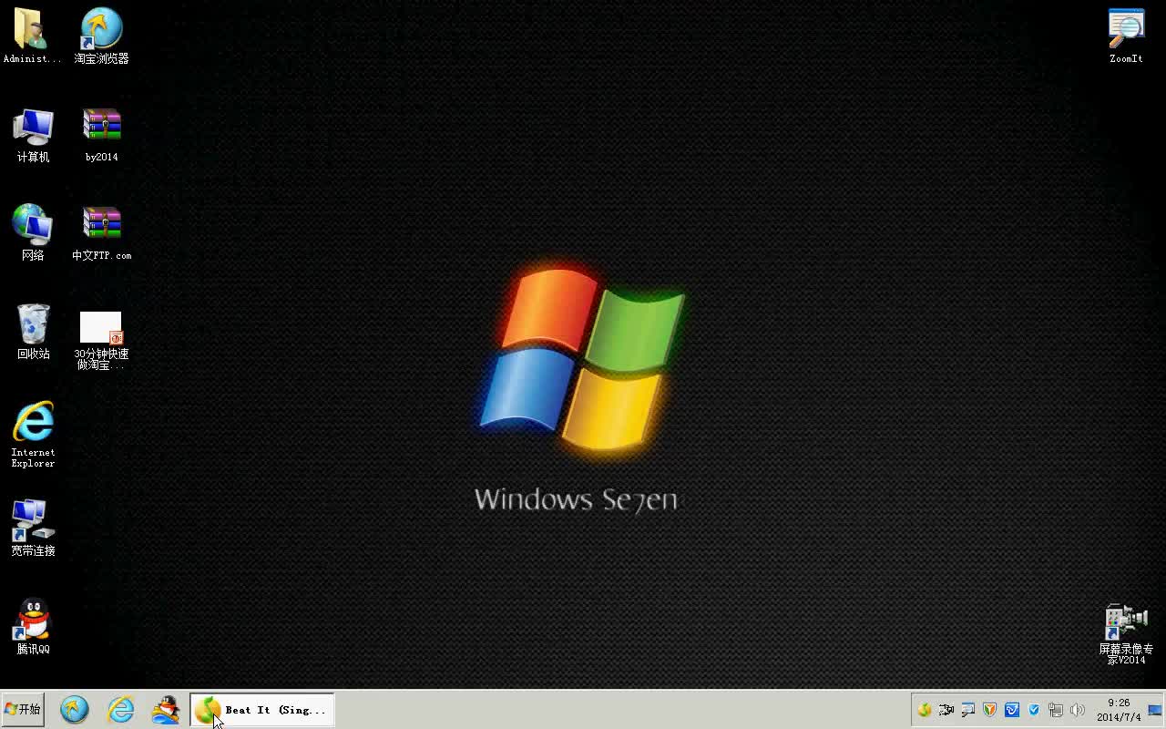
Task: Click the blue checkmark shield tray icon
Action: [x=1034, y=710]
